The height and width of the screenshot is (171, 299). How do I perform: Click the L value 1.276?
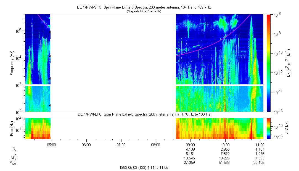tap(260, 154)
